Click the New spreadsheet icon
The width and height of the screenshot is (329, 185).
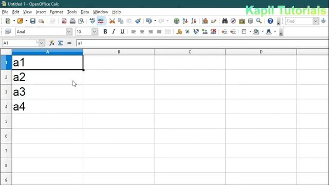click(8, 21)
